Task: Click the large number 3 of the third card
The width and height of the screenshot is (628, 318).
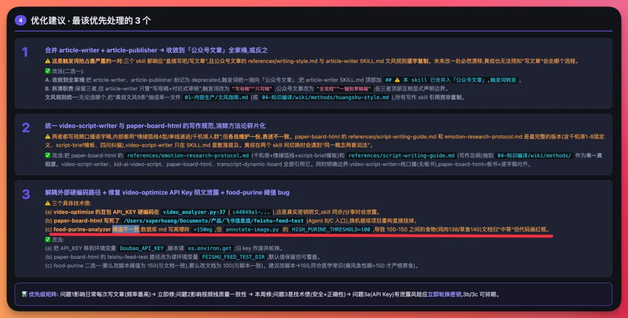Action: [x=26, y=194]
